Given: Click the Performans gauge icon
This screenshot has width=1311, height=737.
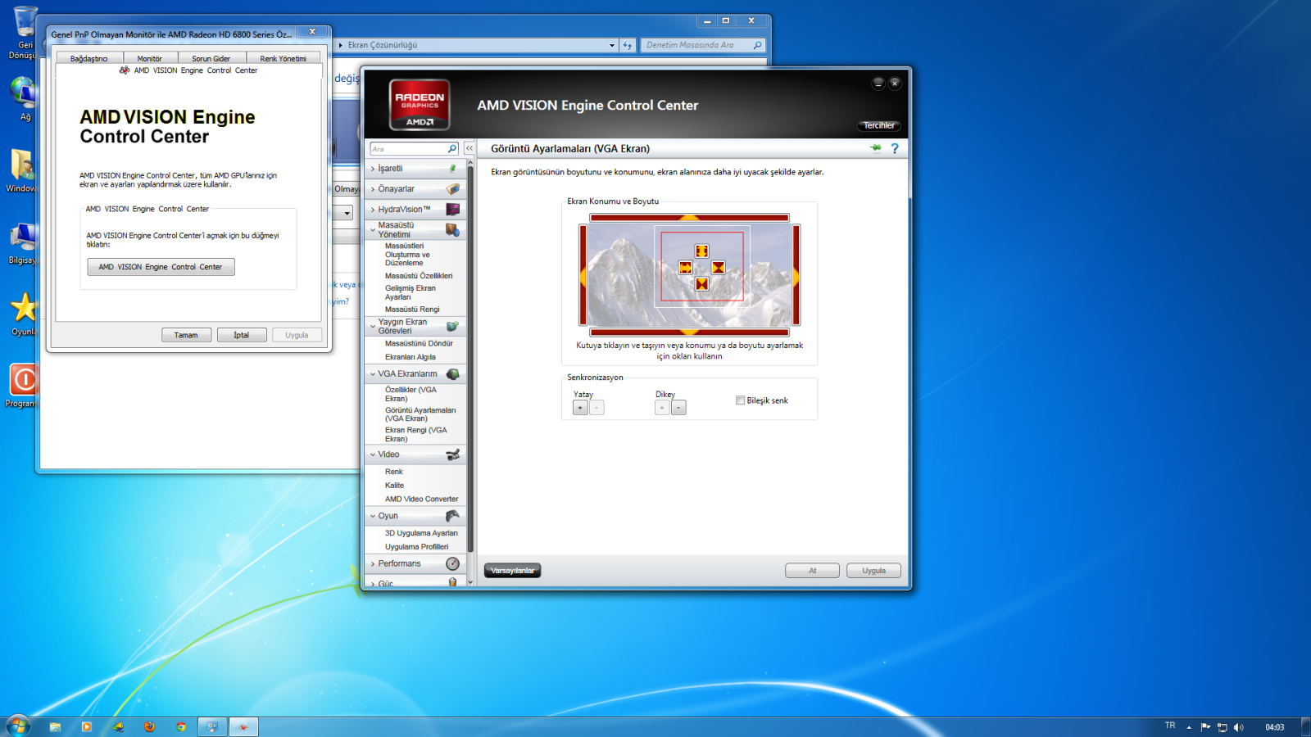Looking at the screenshot, I should coord(452,563).
